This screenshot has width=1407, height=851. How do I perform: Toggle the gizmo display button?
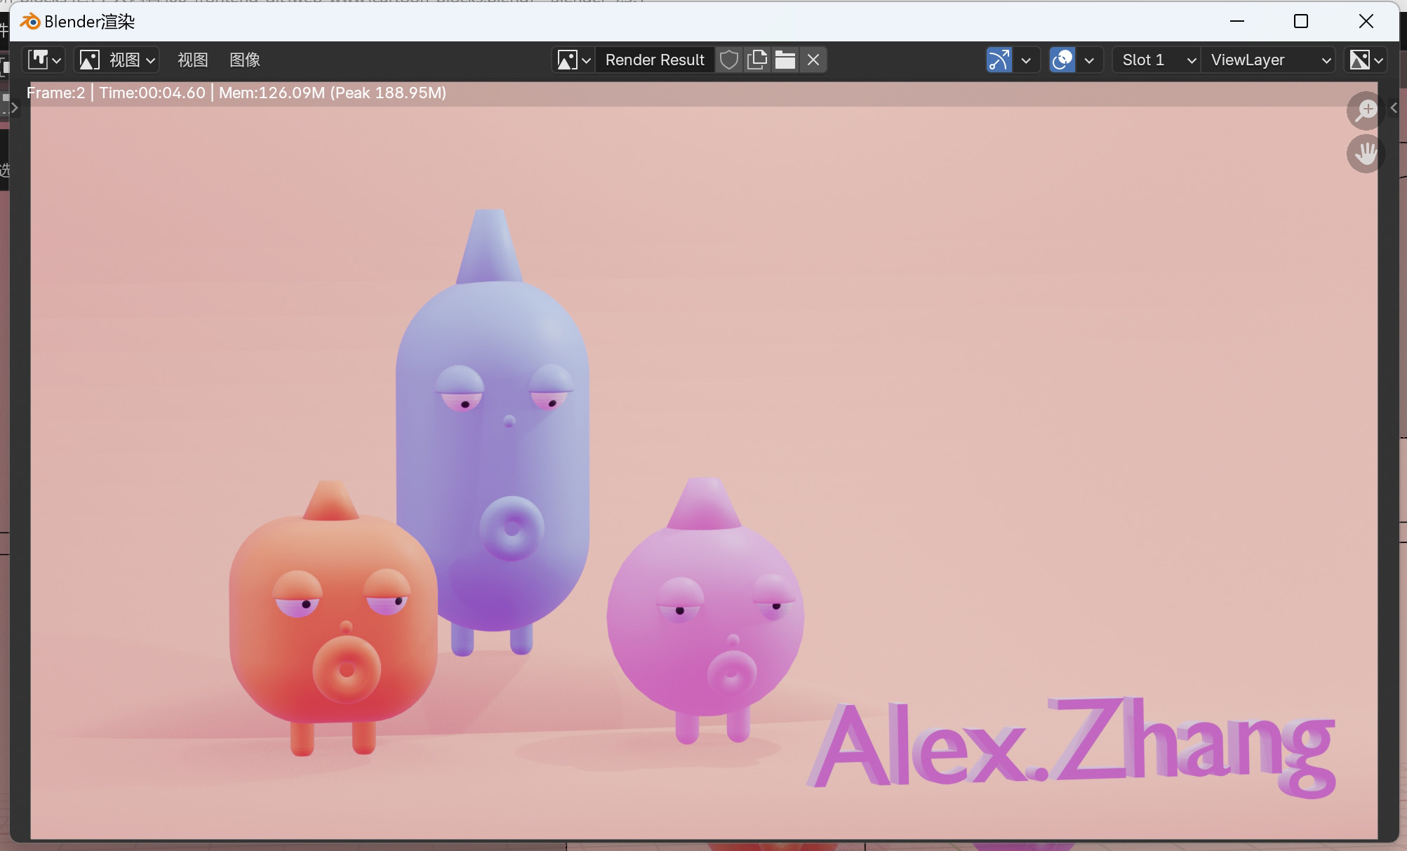click(999, 60)
